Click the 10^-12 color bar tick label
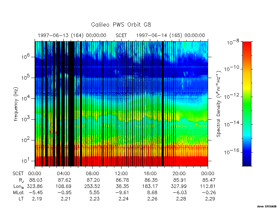277x208 pixels. [232, 96]
